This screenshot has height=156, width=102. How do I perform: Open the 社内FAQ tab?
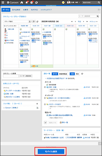(x=34, y=10)
